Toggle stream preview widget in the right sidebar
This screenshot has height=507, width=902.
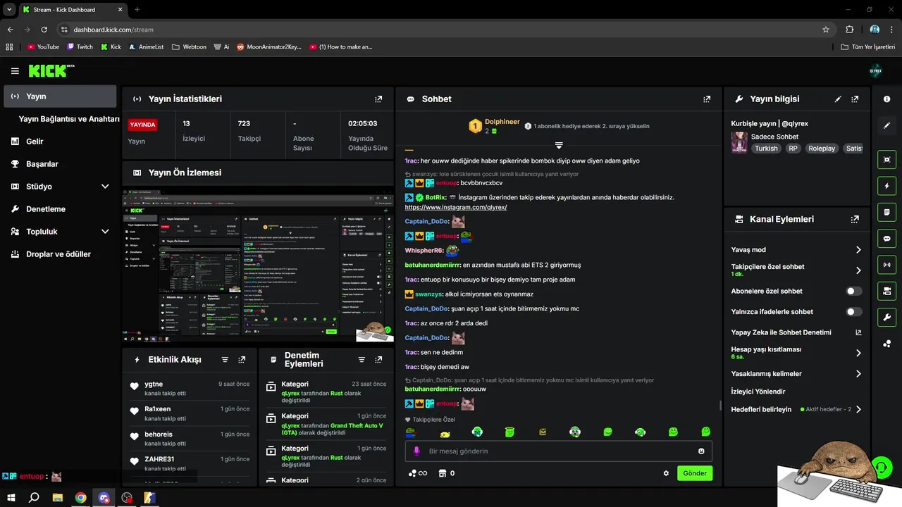tap(886, 160)
